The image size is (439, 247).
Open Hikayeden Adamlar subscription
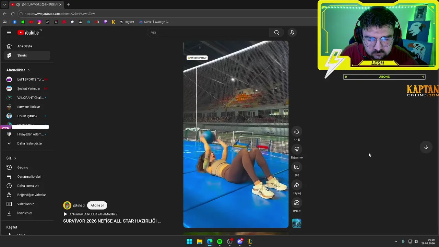coord(27,134)
